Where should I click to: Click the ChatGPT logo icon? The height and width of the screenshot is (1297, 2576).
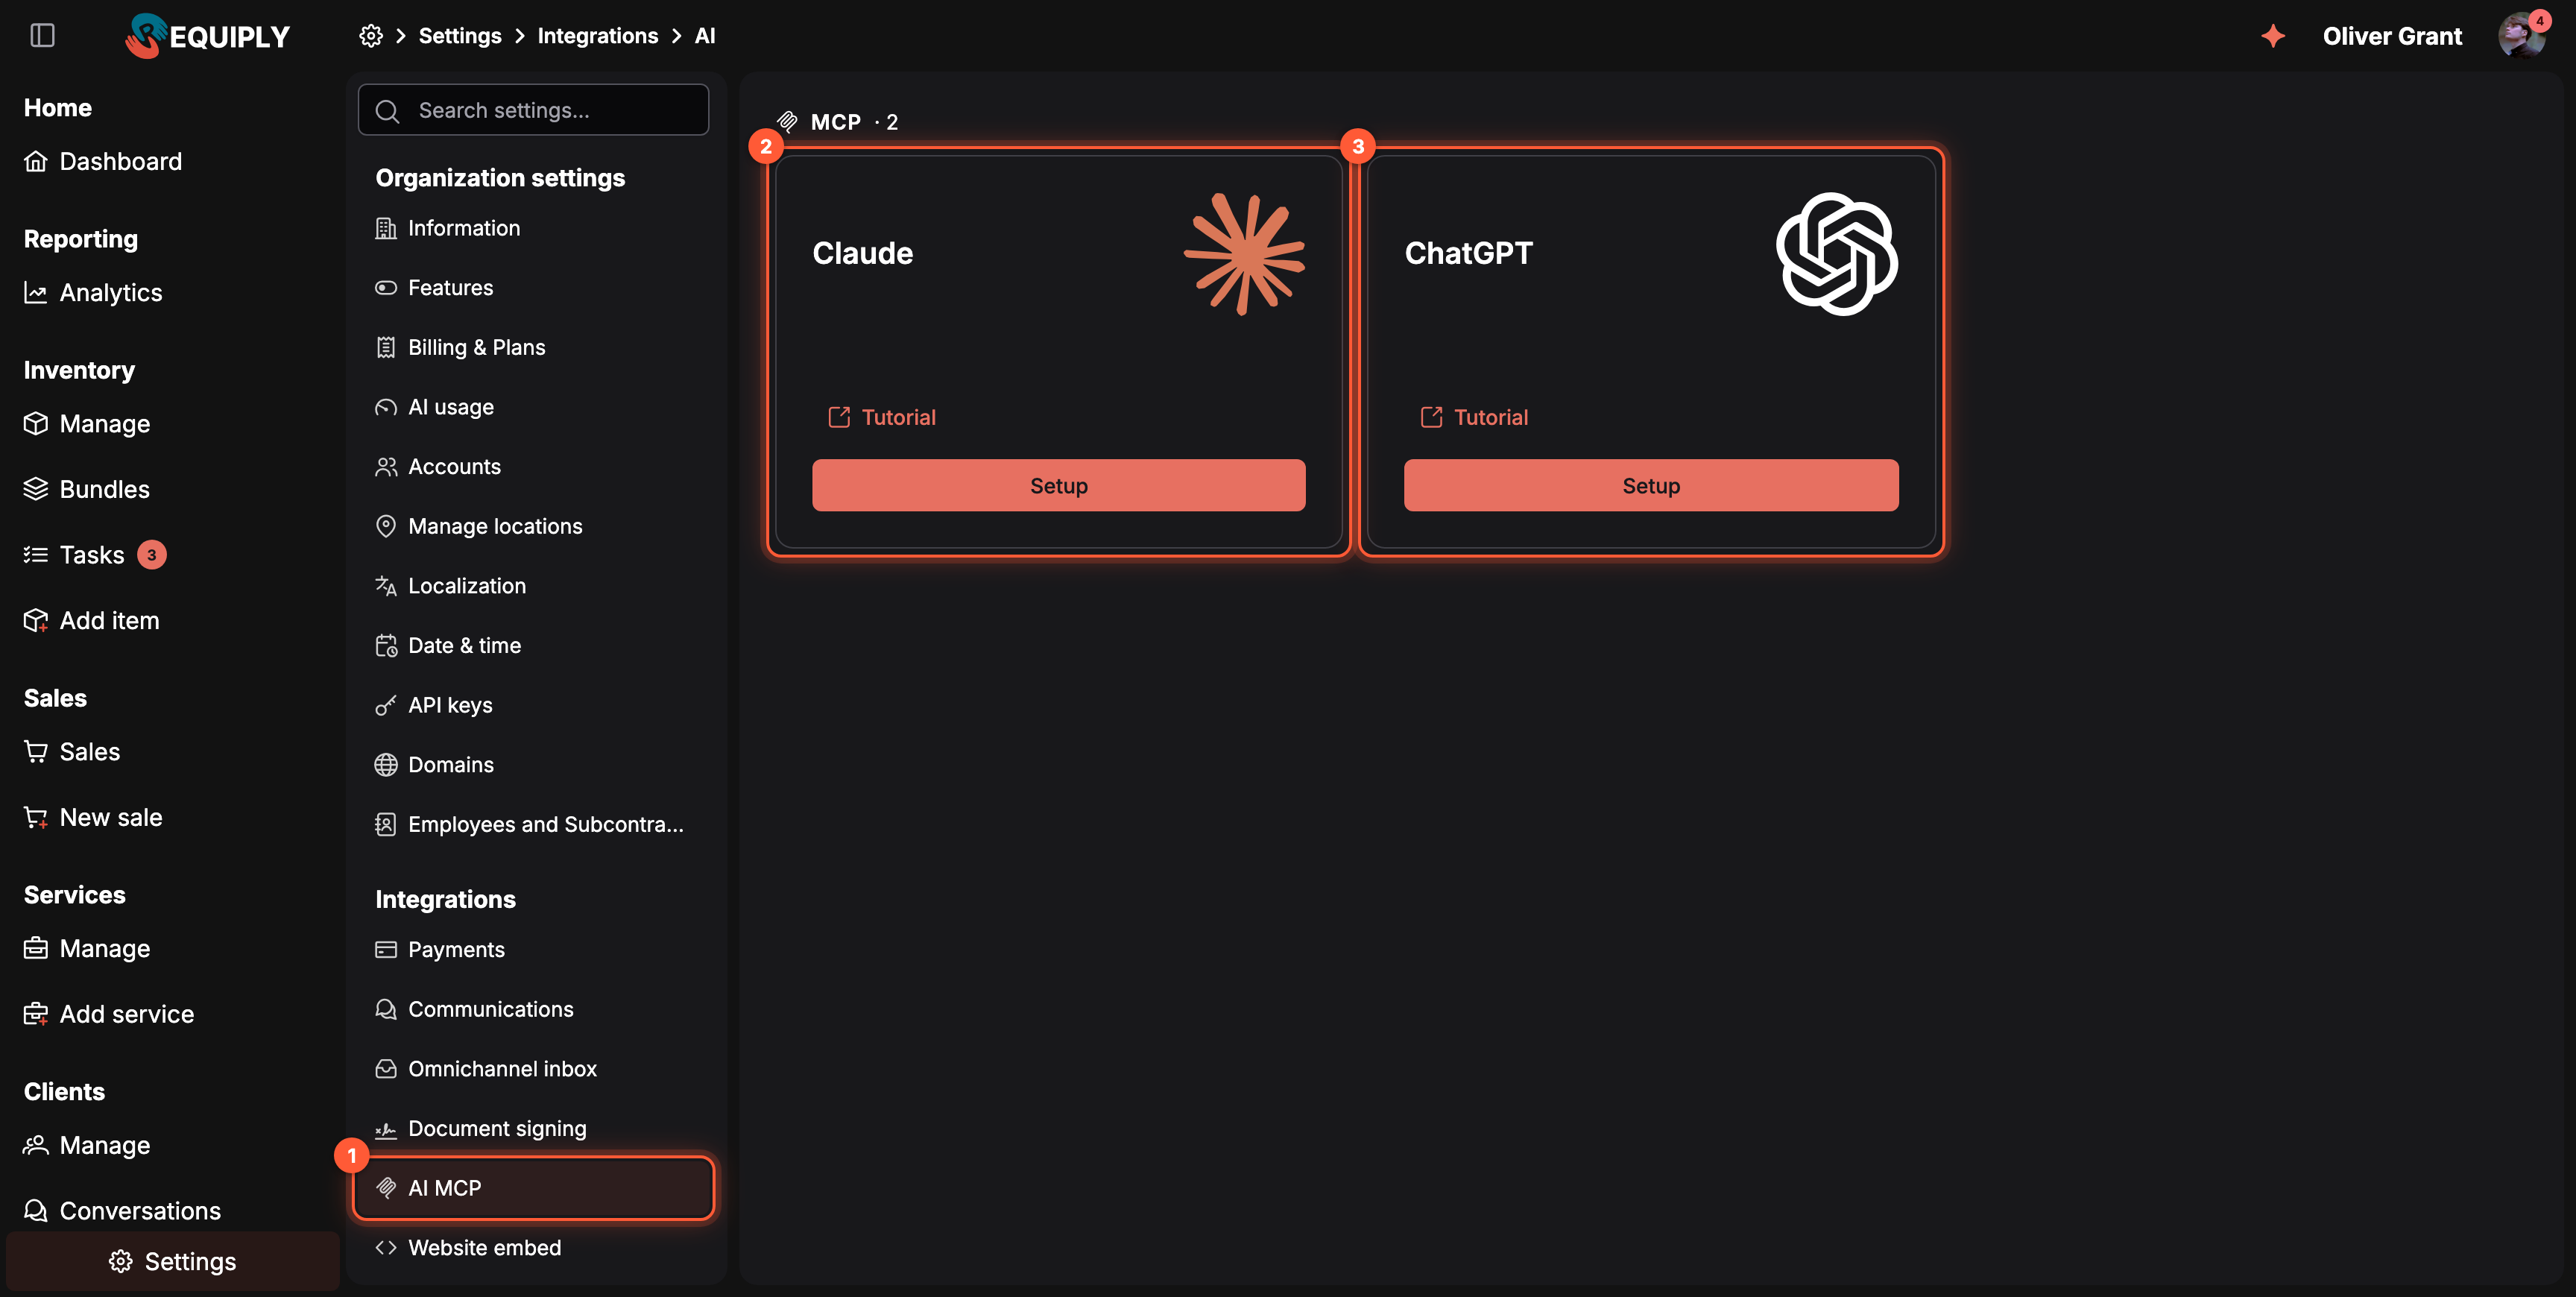coord(1836,253)
